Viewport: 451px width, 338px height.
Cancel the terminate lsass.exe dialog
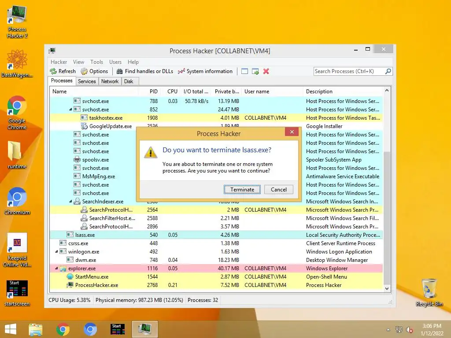(x=279, y=189)
